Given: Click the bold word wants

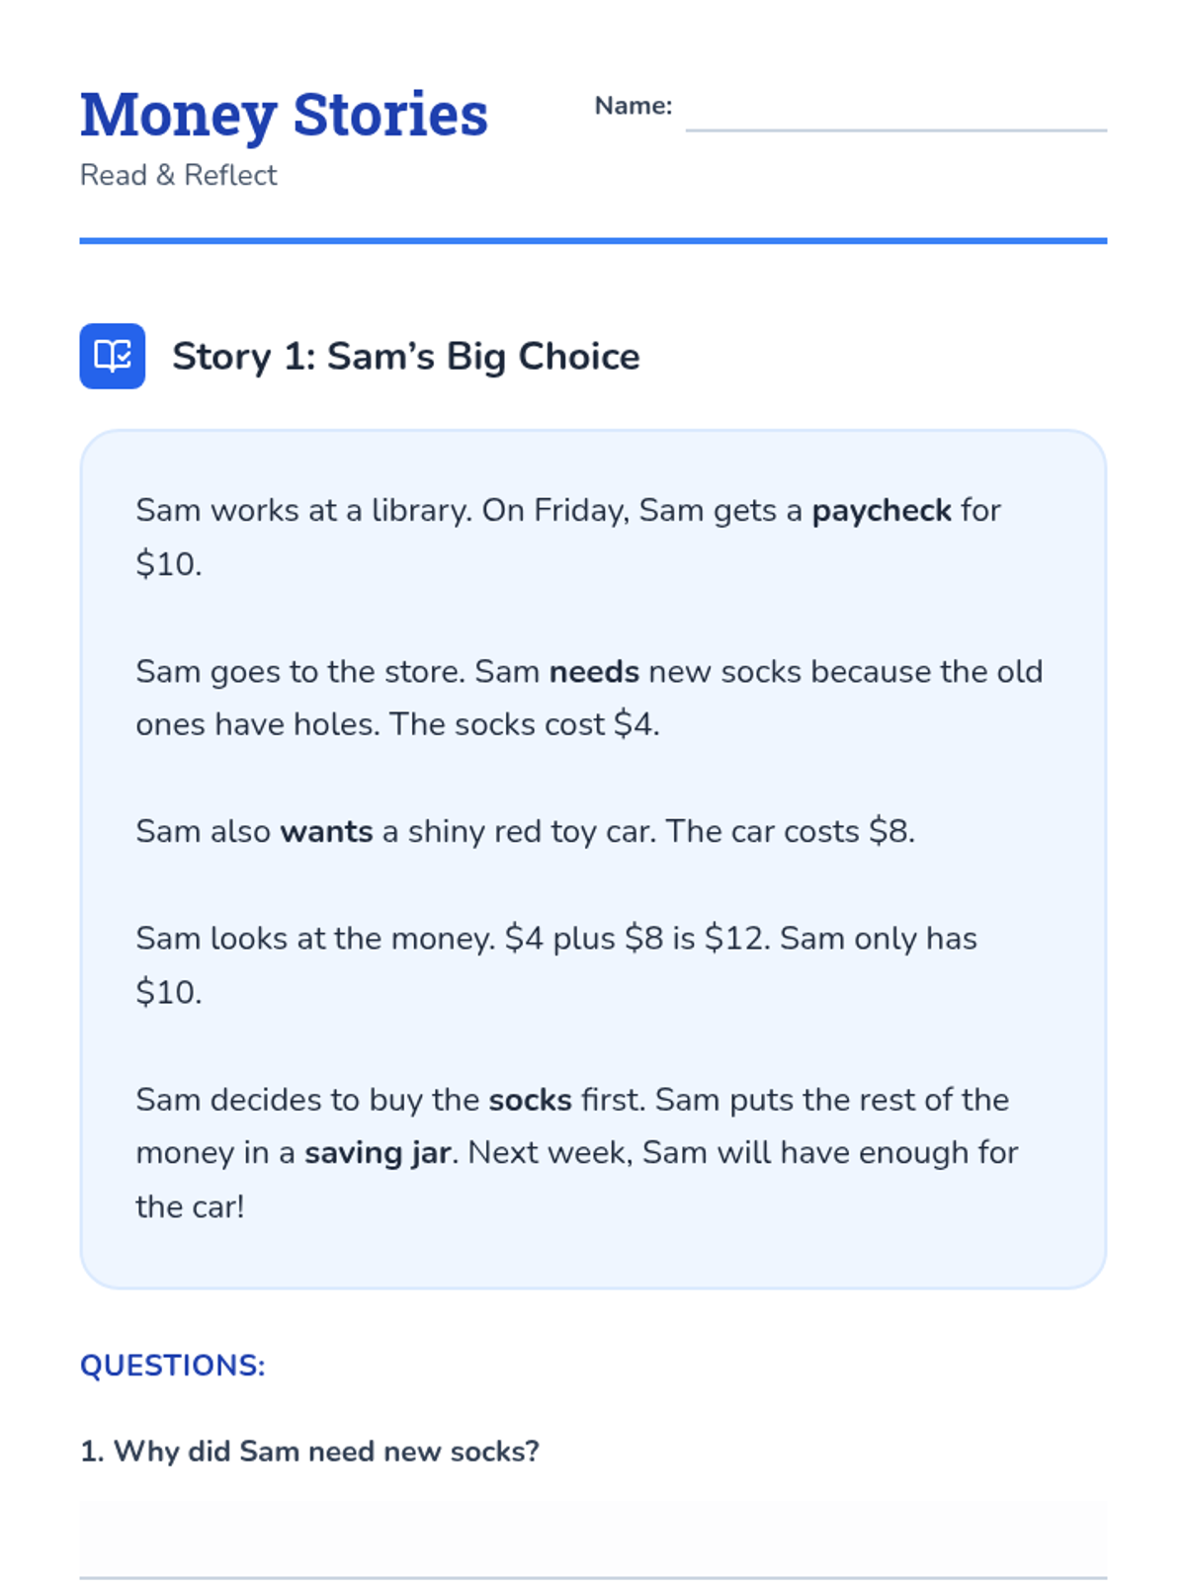Looking at the screenshot, I should click(x=326, y=832).
